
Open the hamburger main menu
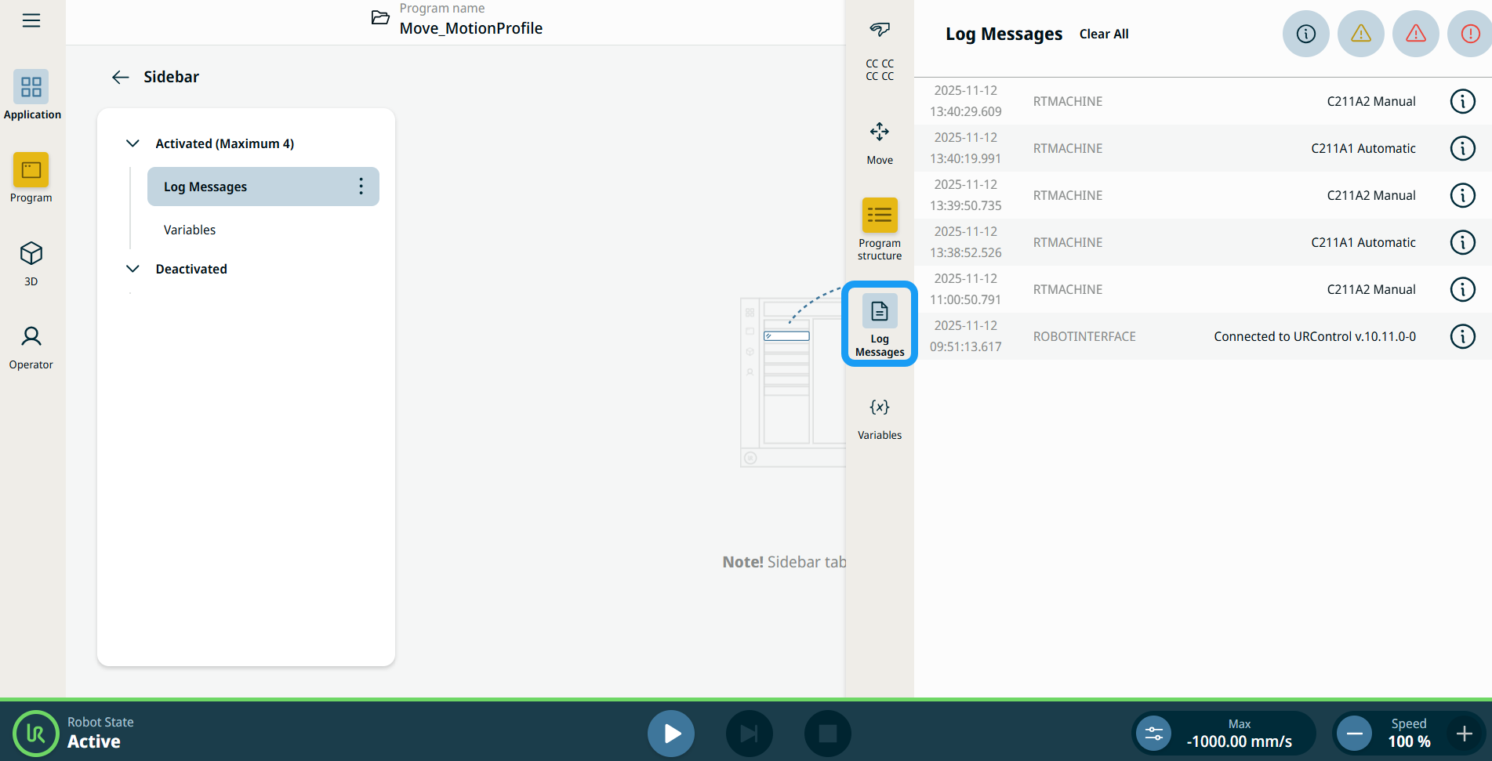click(31, 20)
